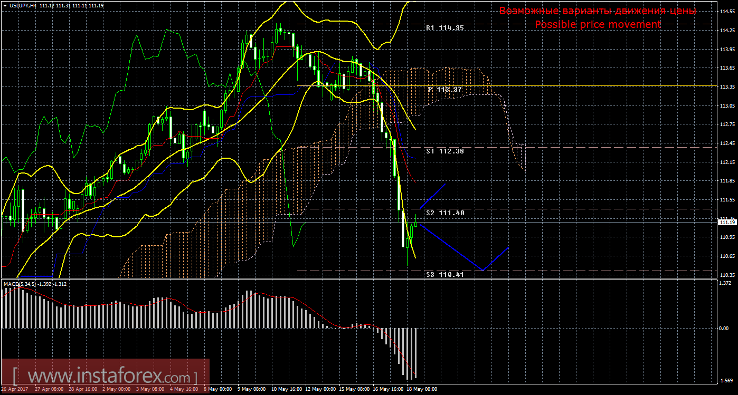
Task: Click the current price tag 111.19
Action: click(x=727, y=223)
